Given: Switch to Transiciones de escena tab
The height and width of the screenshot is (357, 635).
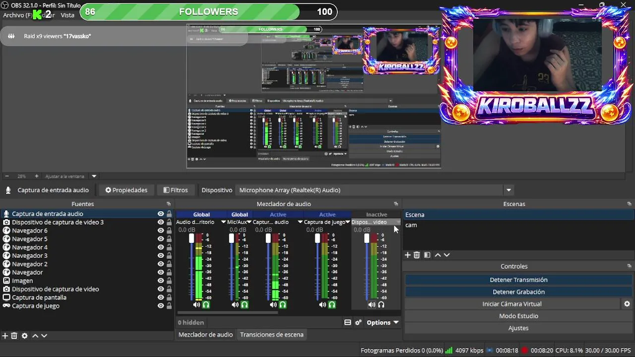Looking at the screenshot, I should pyautogui.click(x=271, y=335).
